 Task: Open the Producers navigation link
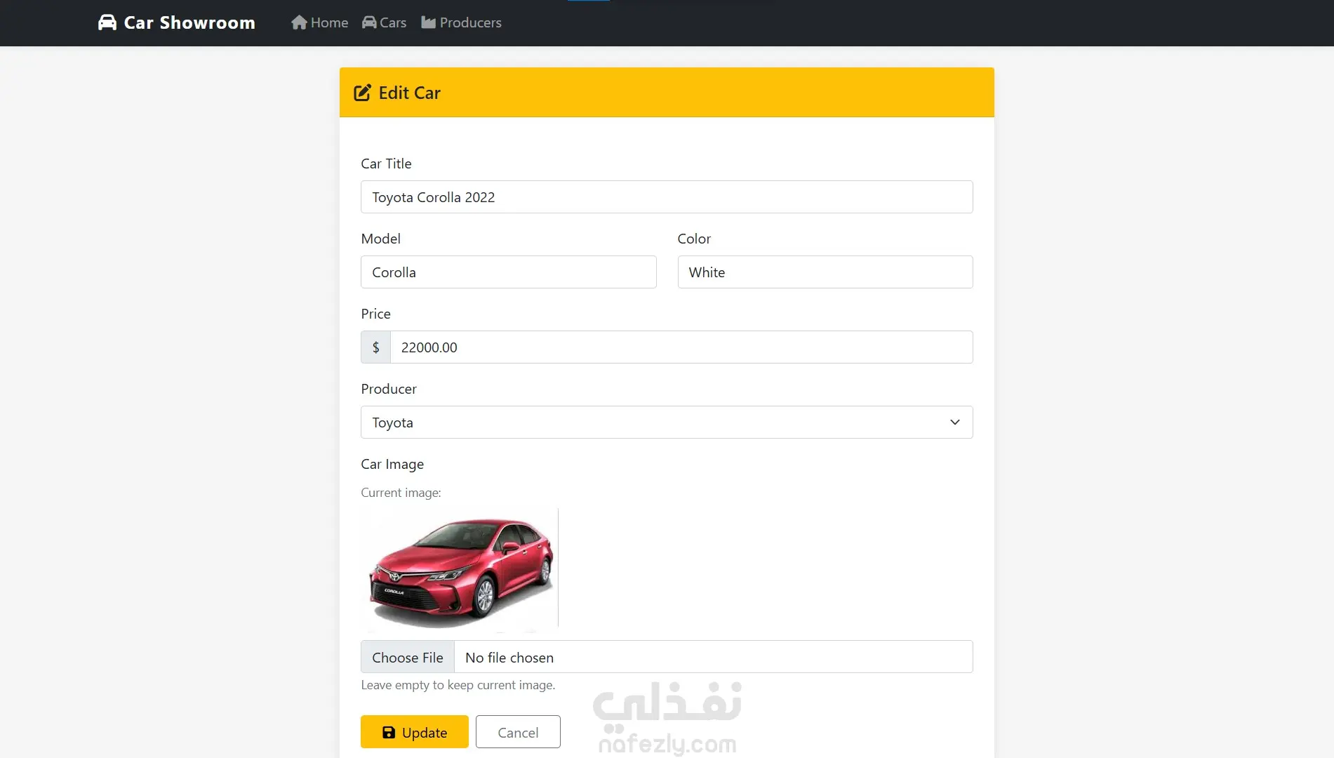(x=462, y=22)
